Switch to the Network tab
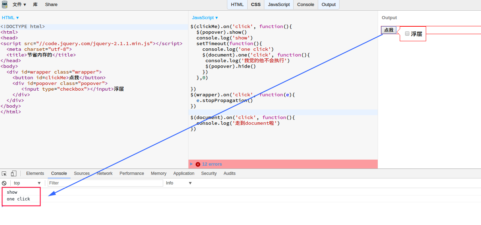 105,173
